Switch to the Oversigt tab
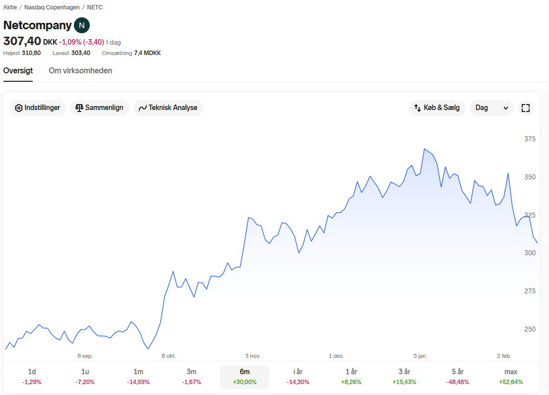Viewport: 549px width, 395px height. (x=18, y=71)
